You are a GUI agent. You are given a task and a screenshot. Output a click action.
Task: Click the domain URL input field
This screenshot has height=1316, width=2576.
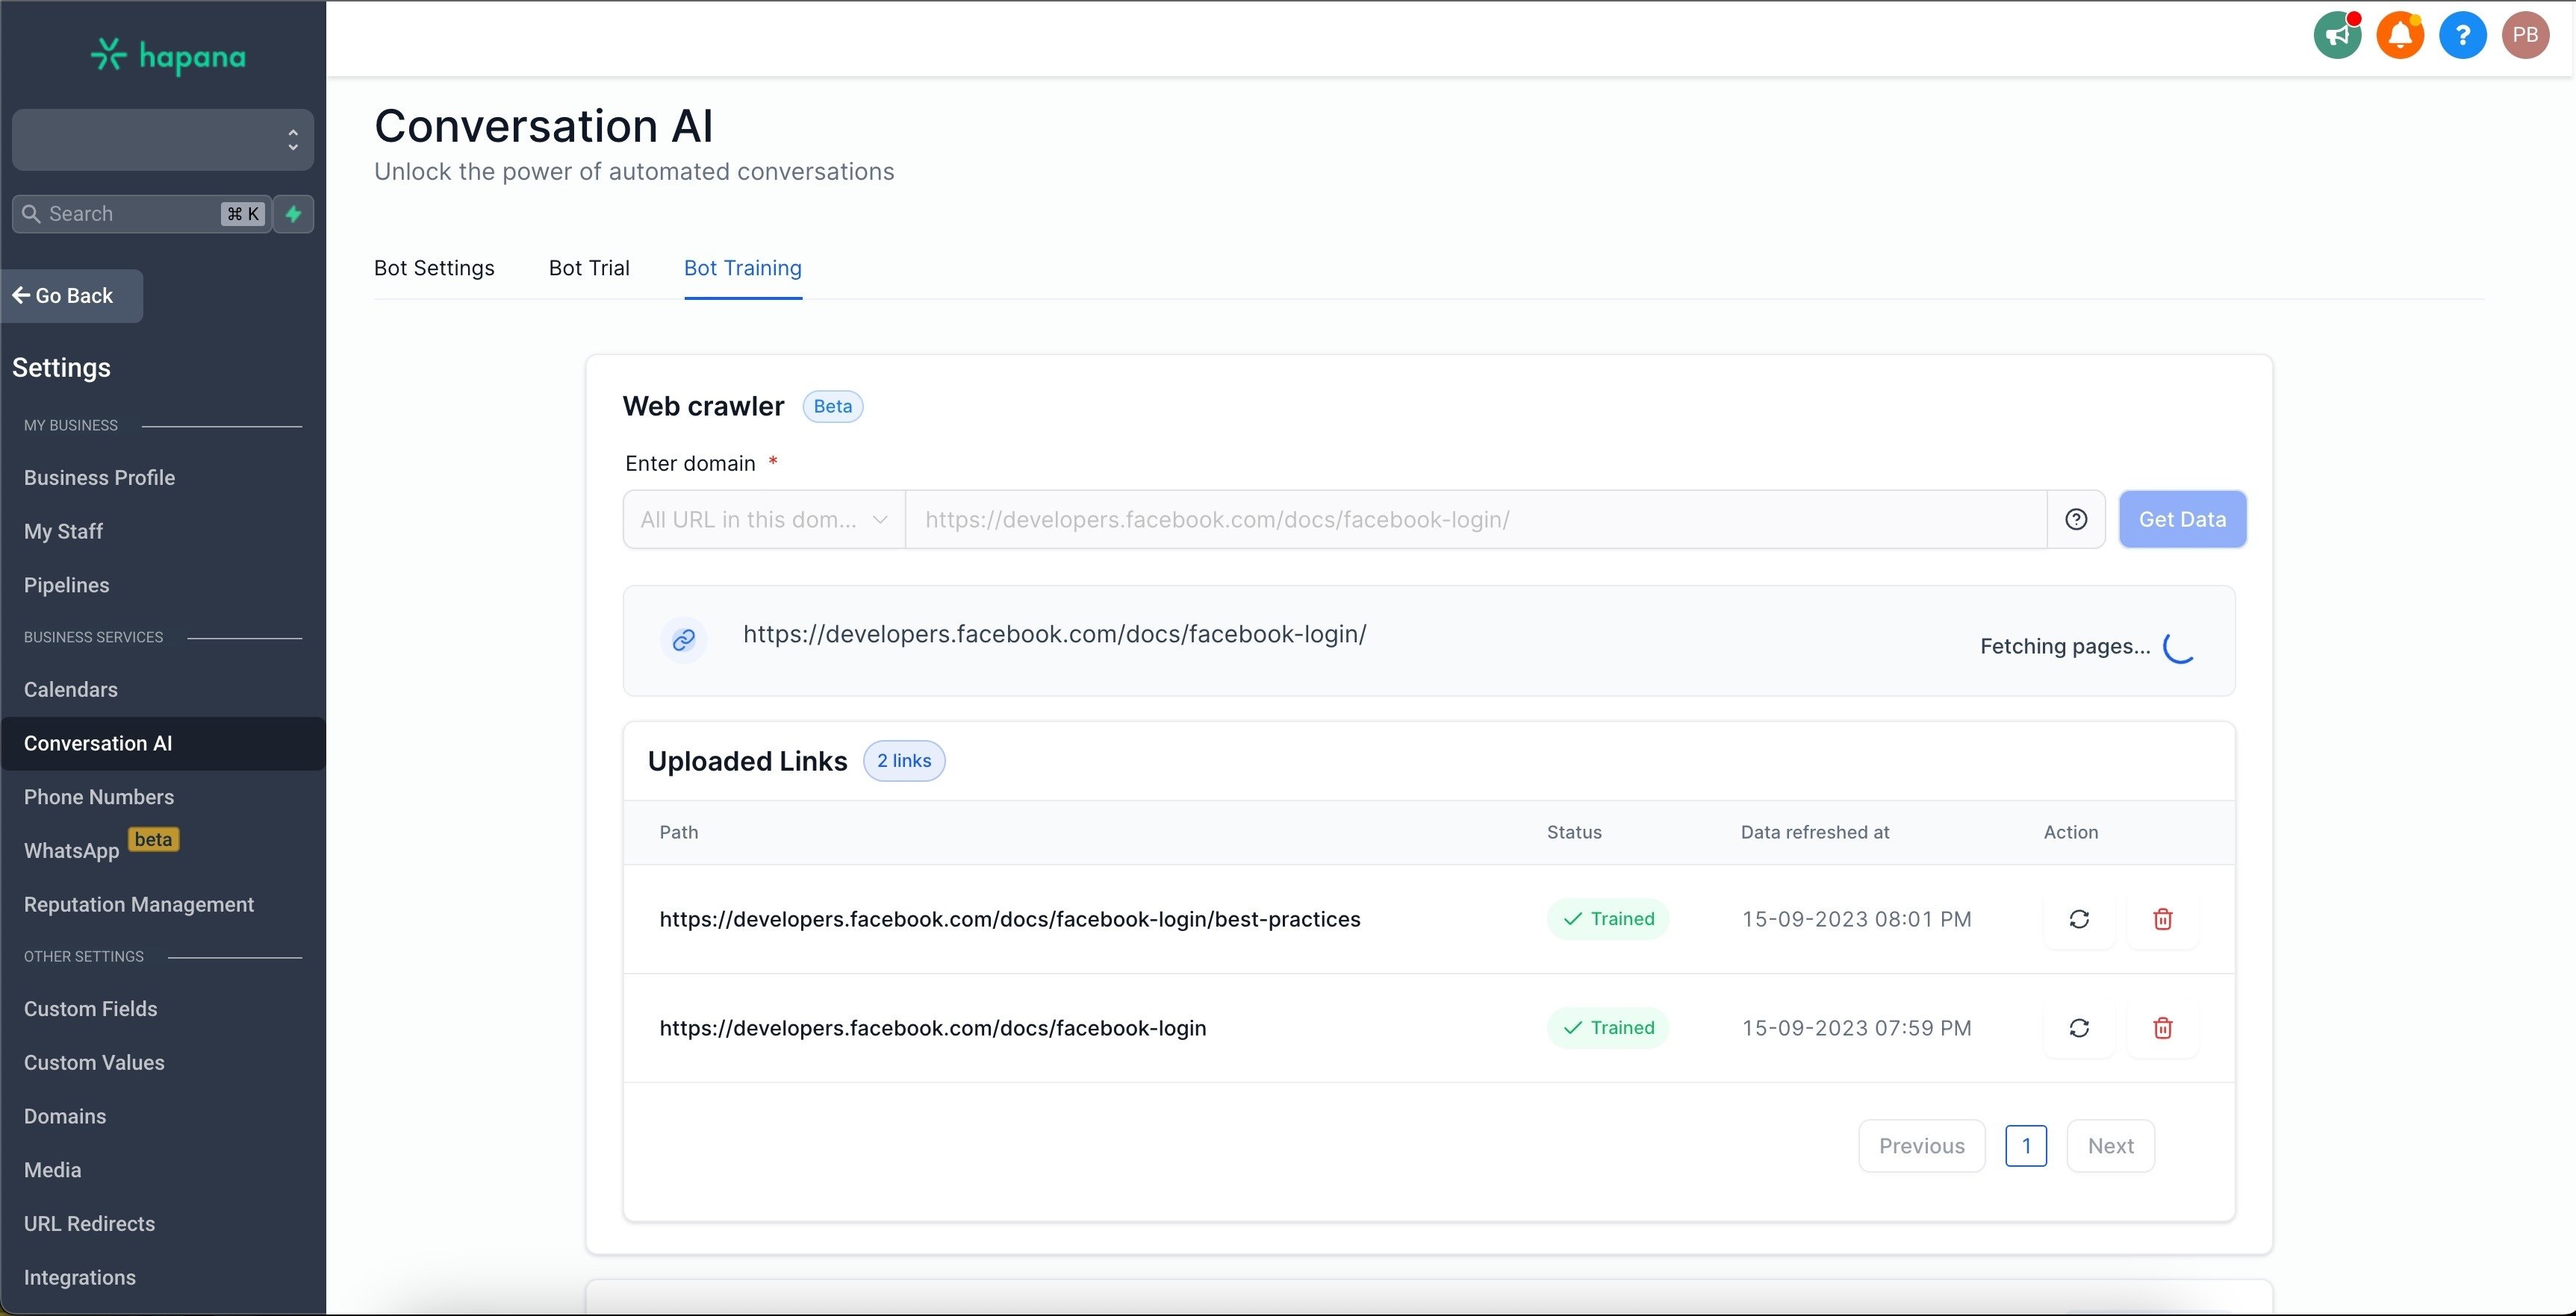tap(1475, 519)
